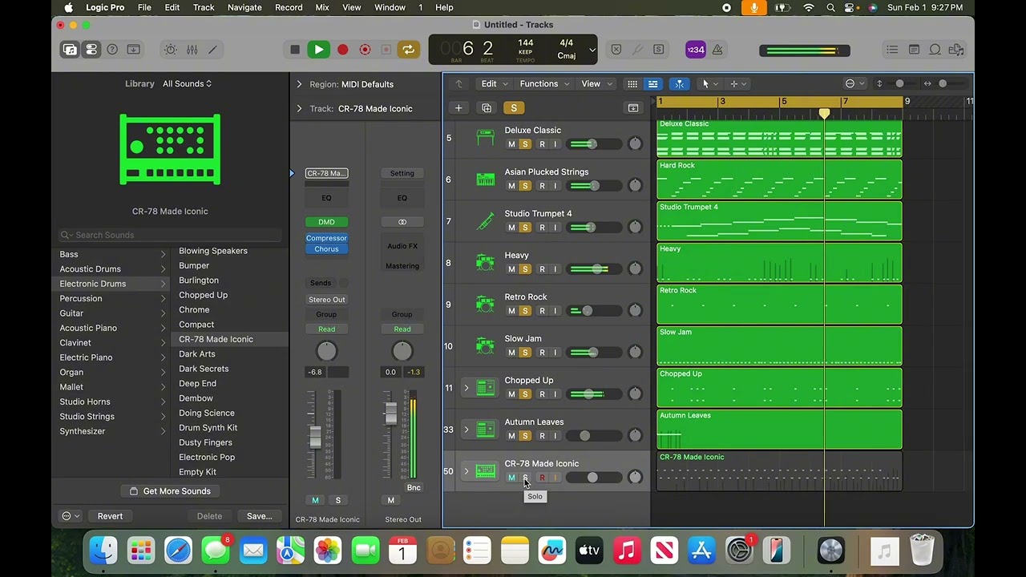Expand the Track CR-78 Made Iconic inspector section
1026x577 pixels.
pyautogui.click(x=299, y=108)
